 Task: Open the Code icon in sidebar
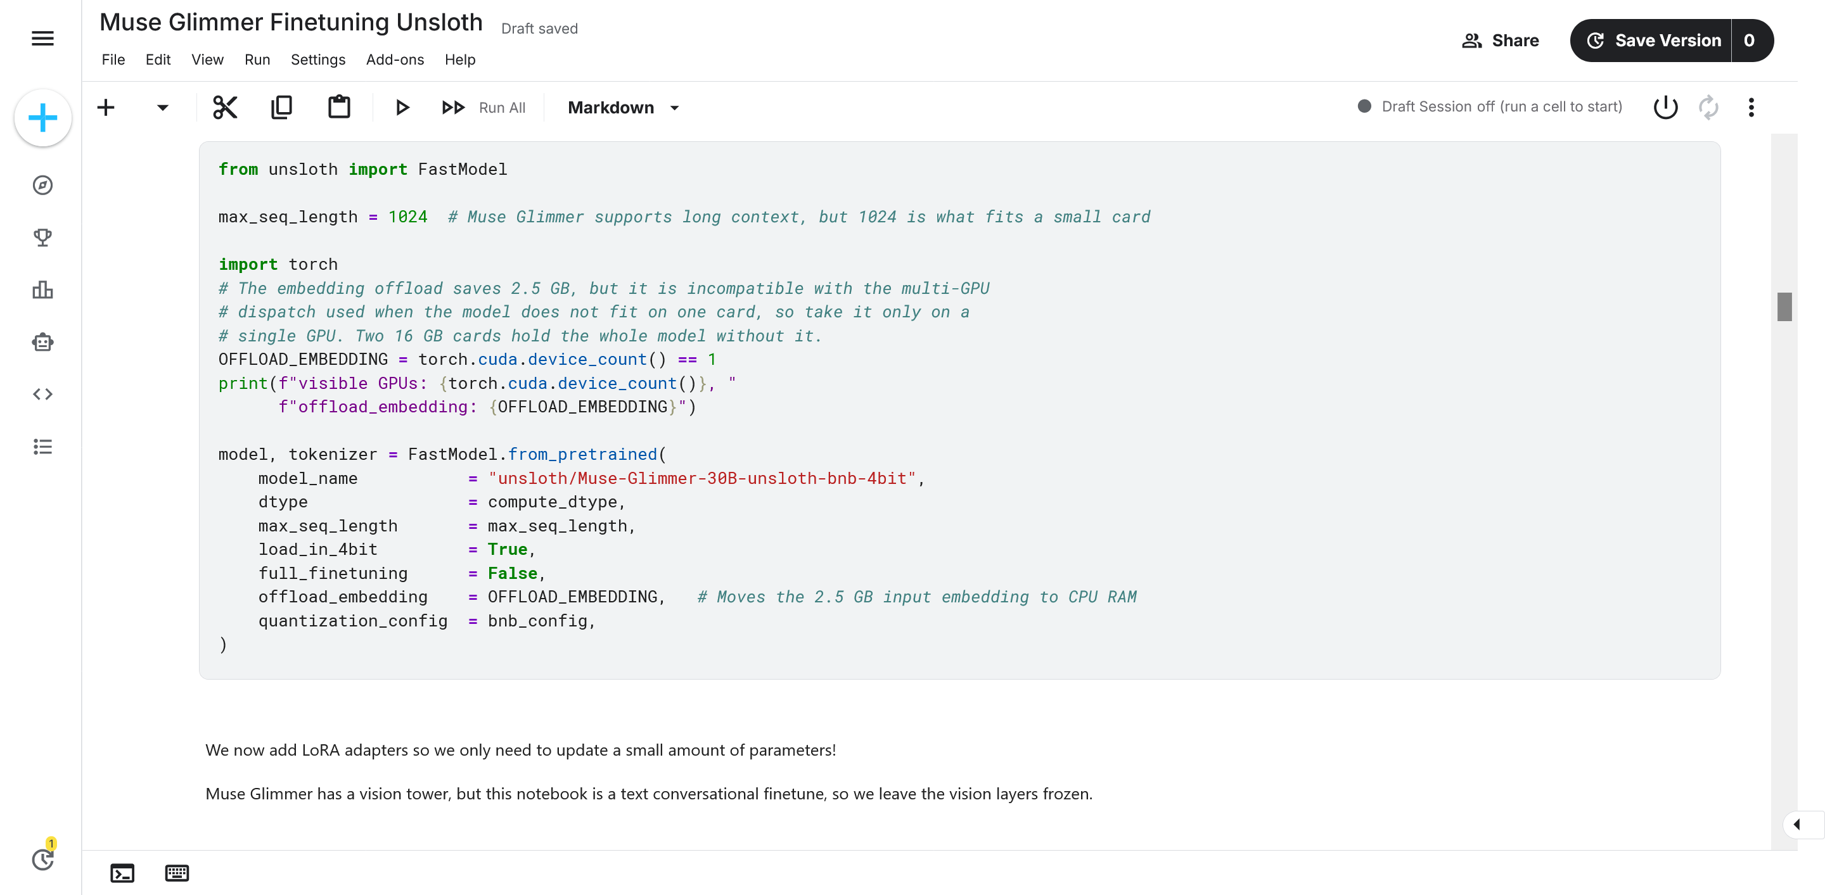pyautogui.click(x=42, y=394)
